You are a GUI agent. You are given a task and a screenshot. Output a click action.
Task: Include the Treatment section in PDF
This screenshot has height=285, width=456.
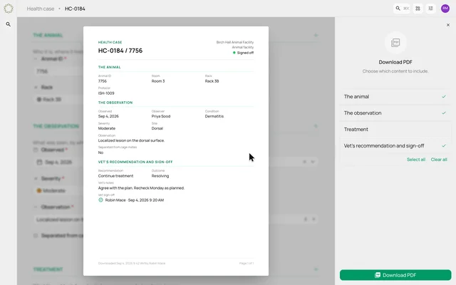coord(395,130)
